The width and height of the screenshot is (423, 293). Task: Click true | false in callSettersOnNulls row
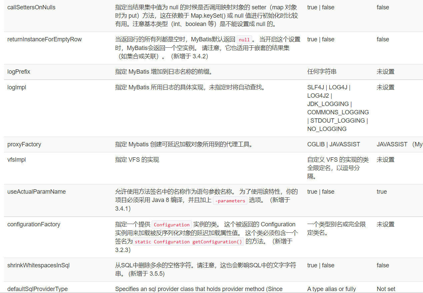pyautogui.click(x=321, y=7)
